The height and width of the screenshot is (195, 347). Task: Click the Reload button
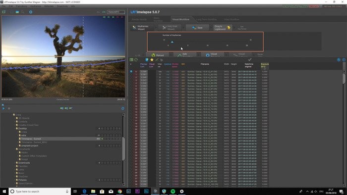point(158,55)
